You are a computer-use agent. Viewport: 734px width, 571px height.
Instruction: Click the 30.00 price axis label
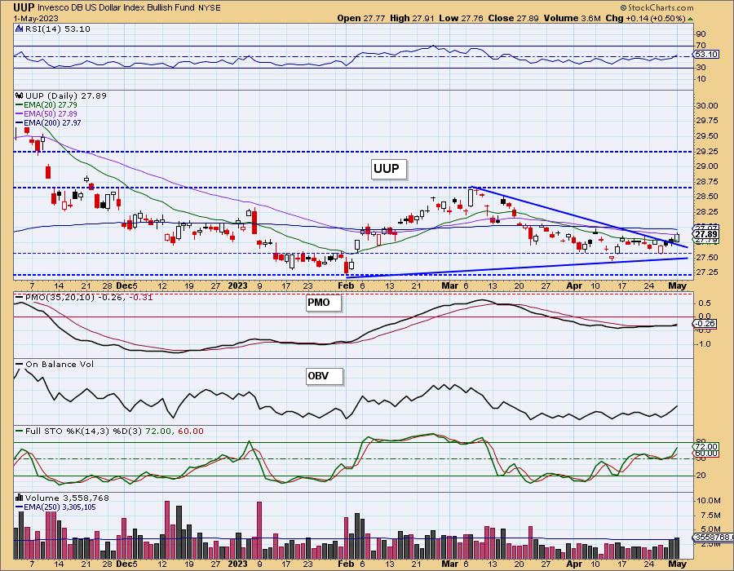pyautogui.click(x=707, y=106)
